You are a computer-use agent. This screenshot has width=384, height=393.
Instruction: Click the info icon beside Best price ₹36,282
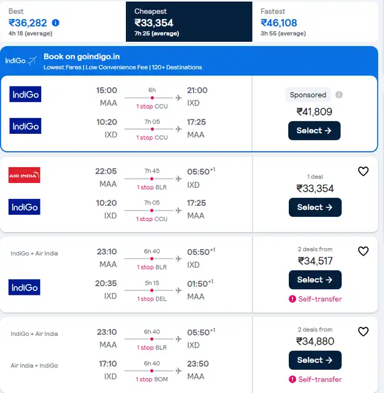tap(55, 23)
